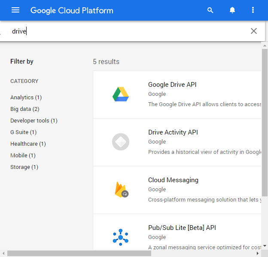Open the hamburger navigation menu
The width and height of the screenshot is (268, 257).
click(15, 10)
